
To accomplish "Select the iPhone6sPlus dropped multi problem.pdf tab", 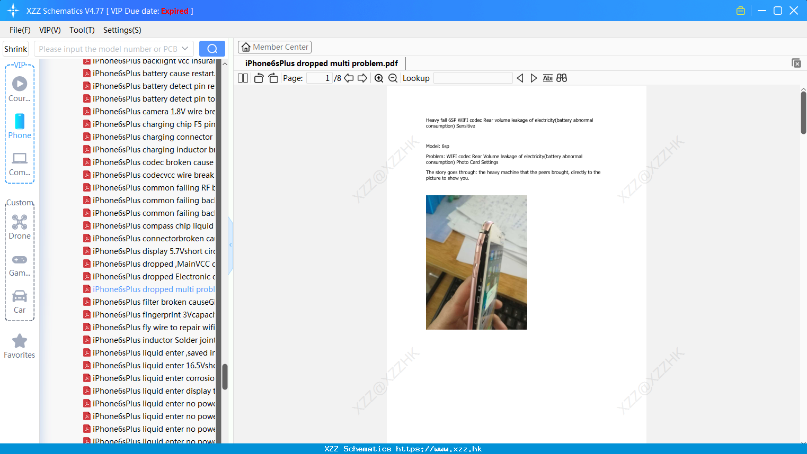I will point(321,63).
